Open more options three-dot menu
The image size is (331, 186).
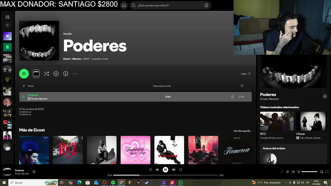click(75, 74)
